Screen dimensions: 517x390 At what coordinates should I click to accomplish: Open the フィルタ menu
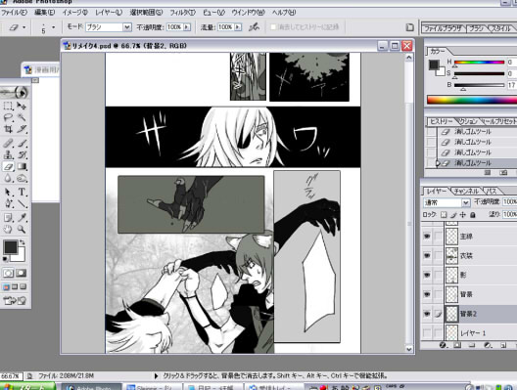[183, 13]
